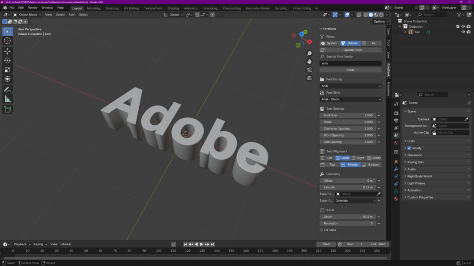
Task: Choose the Add Cube tool
Action: [x=7, y=110]
